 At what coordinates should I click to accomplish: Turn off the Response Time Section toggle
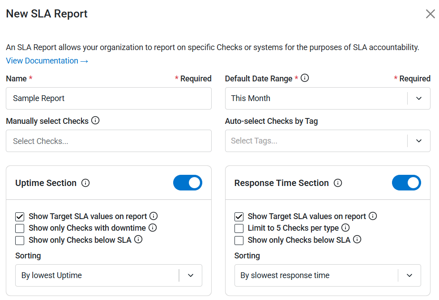[406, 182]
